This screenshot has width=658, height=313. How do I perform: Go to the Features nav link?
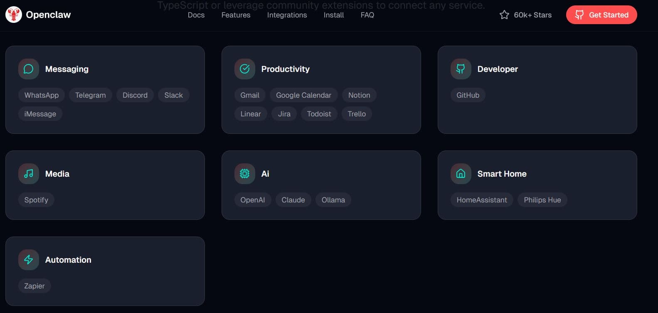click(x=236, y=15)
